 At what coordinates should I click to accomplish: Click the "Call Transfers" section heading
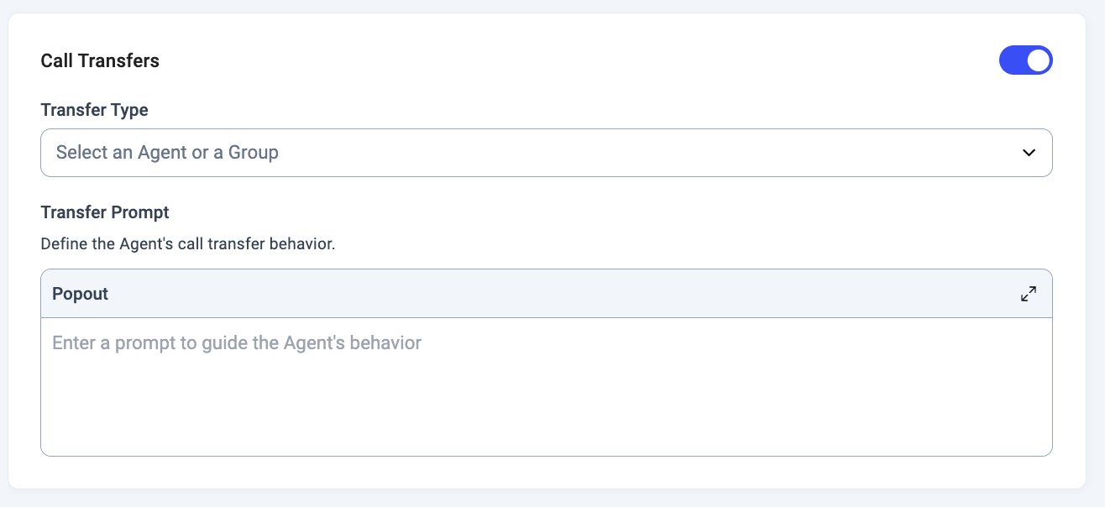click(x=100, y=60)
